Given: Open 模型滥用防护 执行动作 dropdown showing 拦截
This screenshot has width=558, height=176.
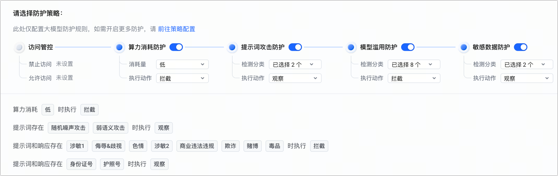Looking at the screenshot, I should click(414, 78).
